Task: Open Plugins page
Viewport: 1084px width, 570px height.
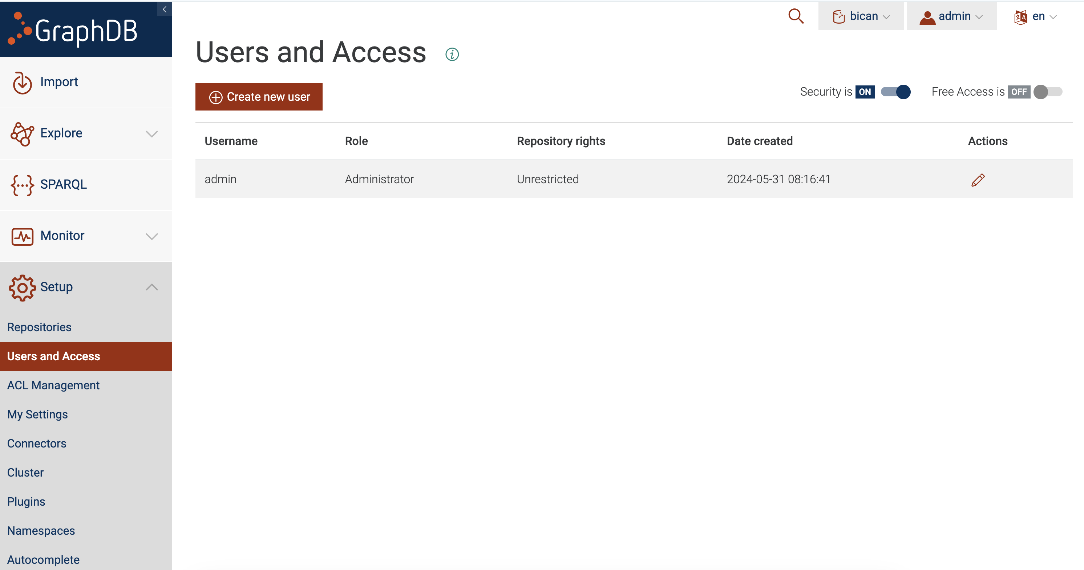Action: pyautogui.click(x=86, y=501)
